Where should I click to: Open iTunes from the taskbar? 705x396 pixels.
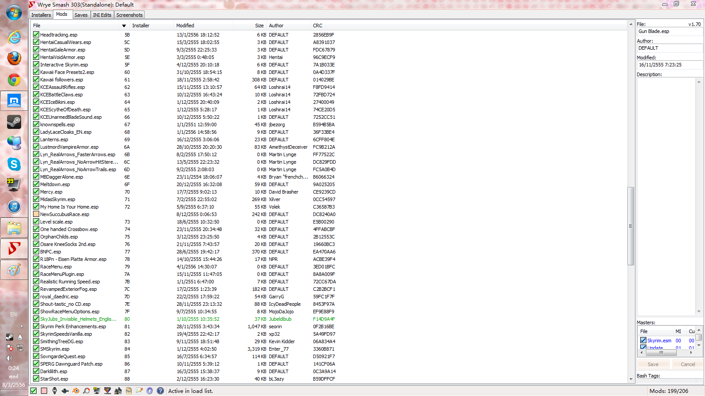coord(14,206)
